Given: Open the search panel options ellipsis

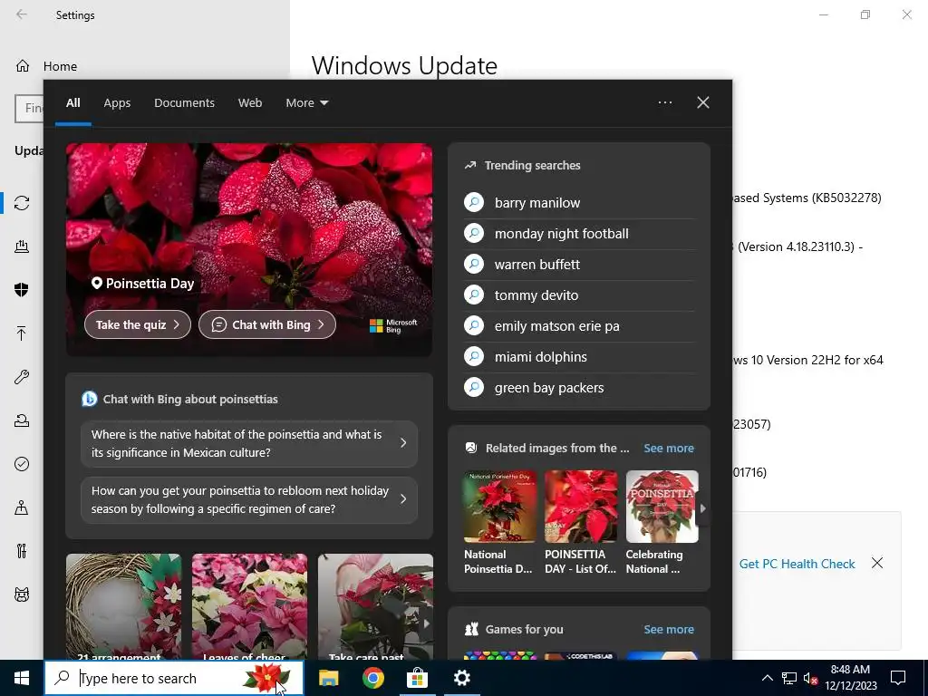Looking at the screenshot, I should pos(665,102).
